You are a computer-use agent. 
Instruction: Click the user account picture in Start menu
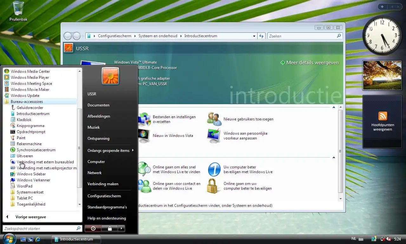point(110,76)
